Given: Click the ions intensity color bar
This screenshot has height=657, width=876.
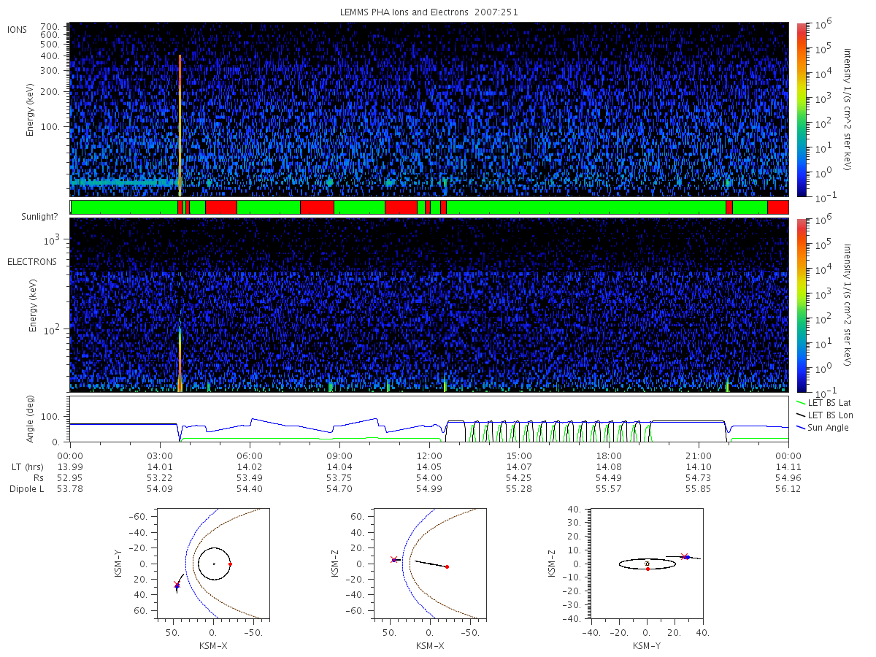Looking at the screenshot, I should coord(801,109).
